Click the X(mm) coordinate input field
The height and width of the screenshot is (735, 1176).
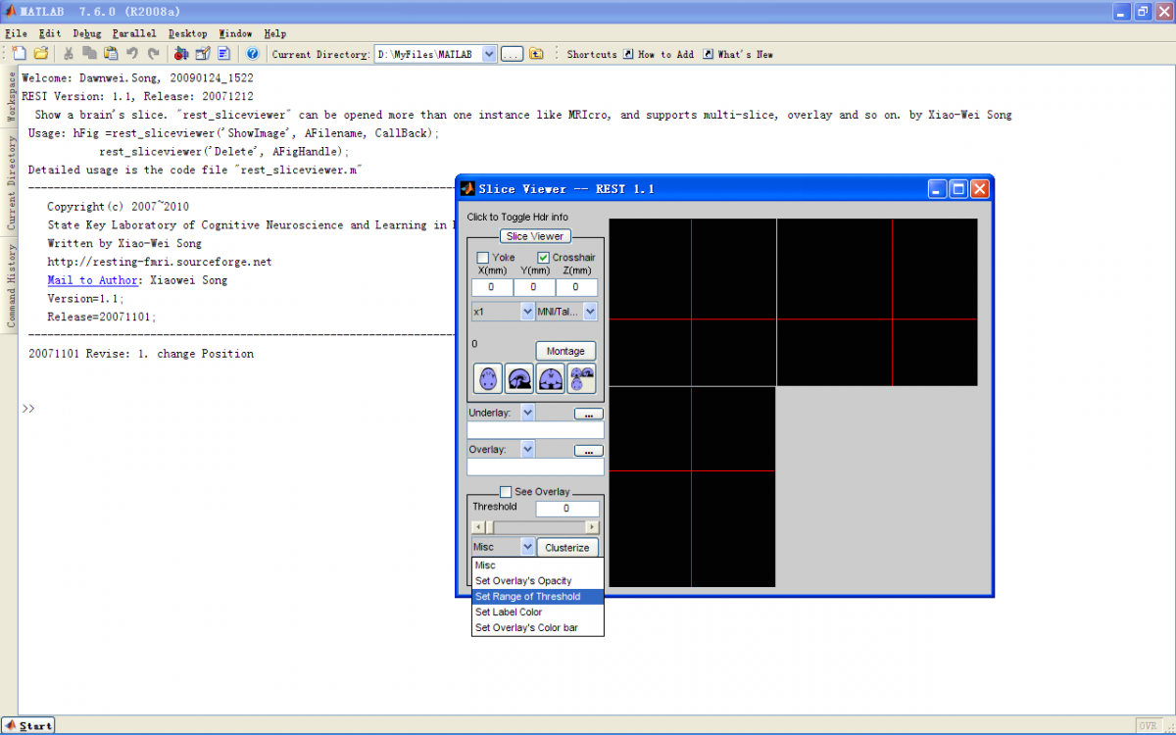(x=492, y=287)
